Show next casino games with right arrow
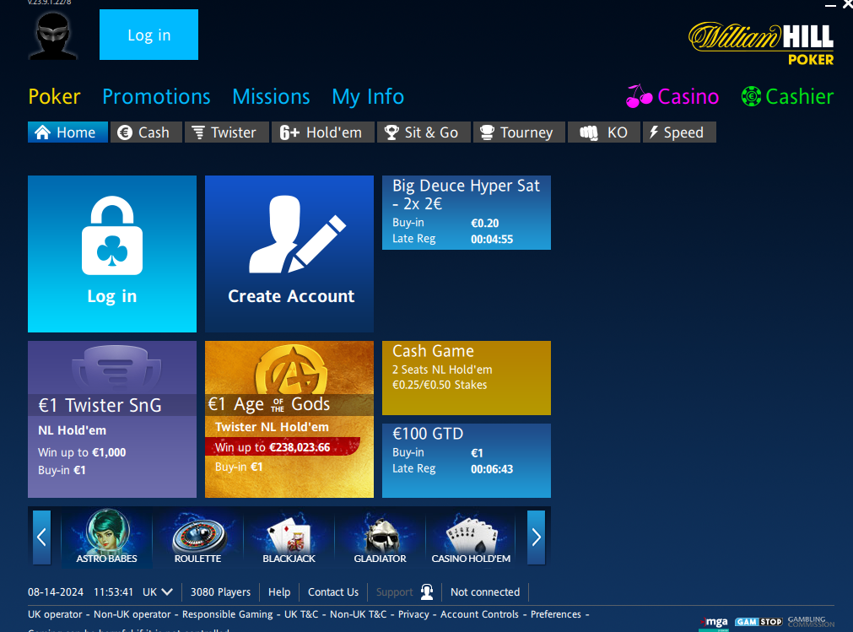This screenshot has width=853, height=632. 536,537
